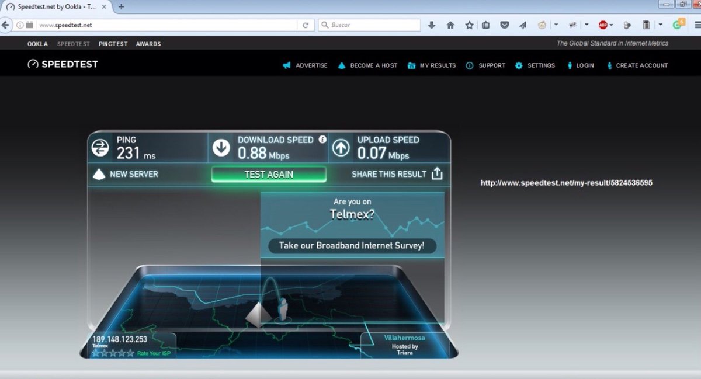Open the AWARDS nav item
Screen dimensions: 701x379
coord(148,44)
